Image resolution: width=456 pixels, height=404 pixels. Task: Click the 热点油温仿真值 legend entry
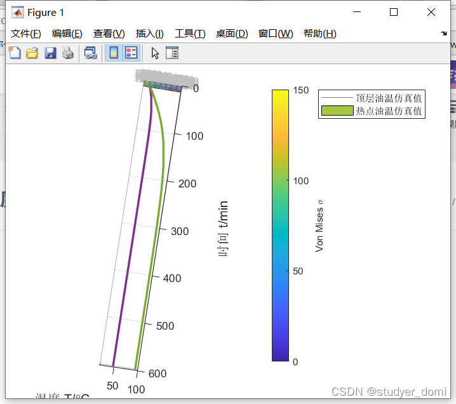pos(389,111)
